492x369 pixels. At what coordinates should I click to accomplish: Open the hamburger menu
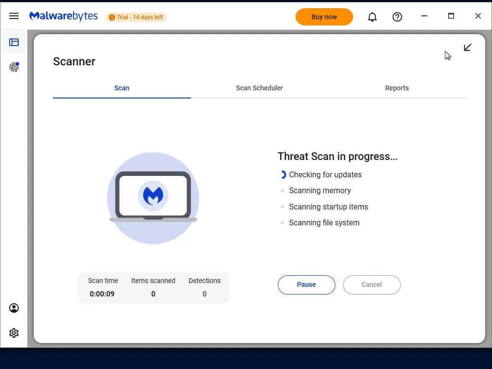[x=14, y=16]
